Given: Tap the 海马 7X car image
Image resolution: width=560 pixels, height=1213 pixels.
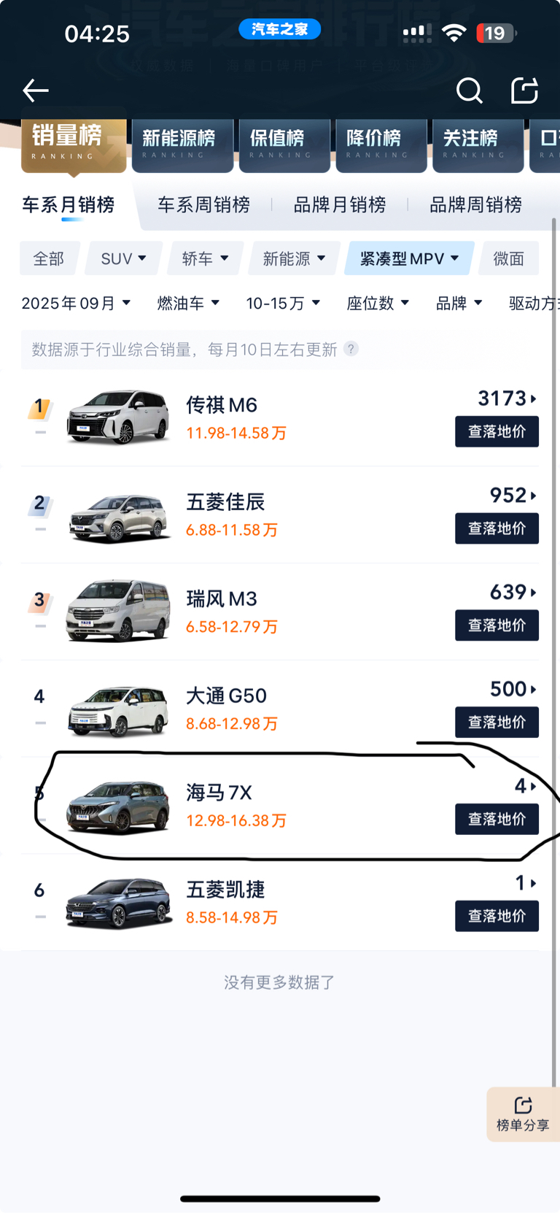Looking at the screenshot, I should 118,806.
